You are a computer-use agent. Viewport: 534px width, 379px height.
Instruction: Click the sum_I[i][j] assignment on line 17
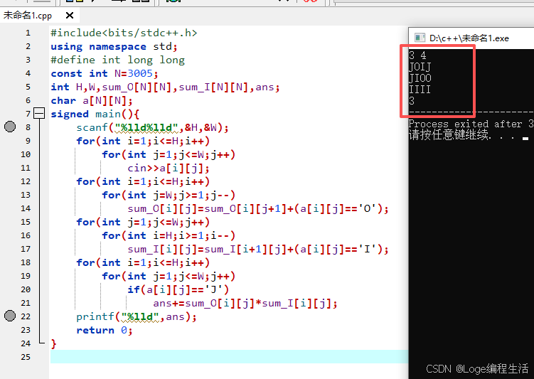click(258, 250)
